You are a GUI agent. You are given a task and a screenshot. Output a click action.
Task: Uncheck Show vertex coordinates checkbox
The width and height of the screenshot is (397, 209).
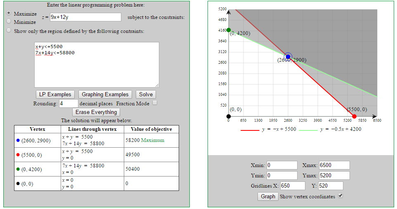coord(340,196)
